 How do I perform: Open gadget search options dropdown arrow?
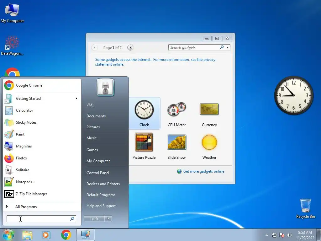click(x=228, y=47)
